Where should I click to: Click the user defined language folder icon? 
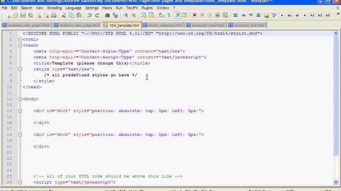[x=184, y=15]
